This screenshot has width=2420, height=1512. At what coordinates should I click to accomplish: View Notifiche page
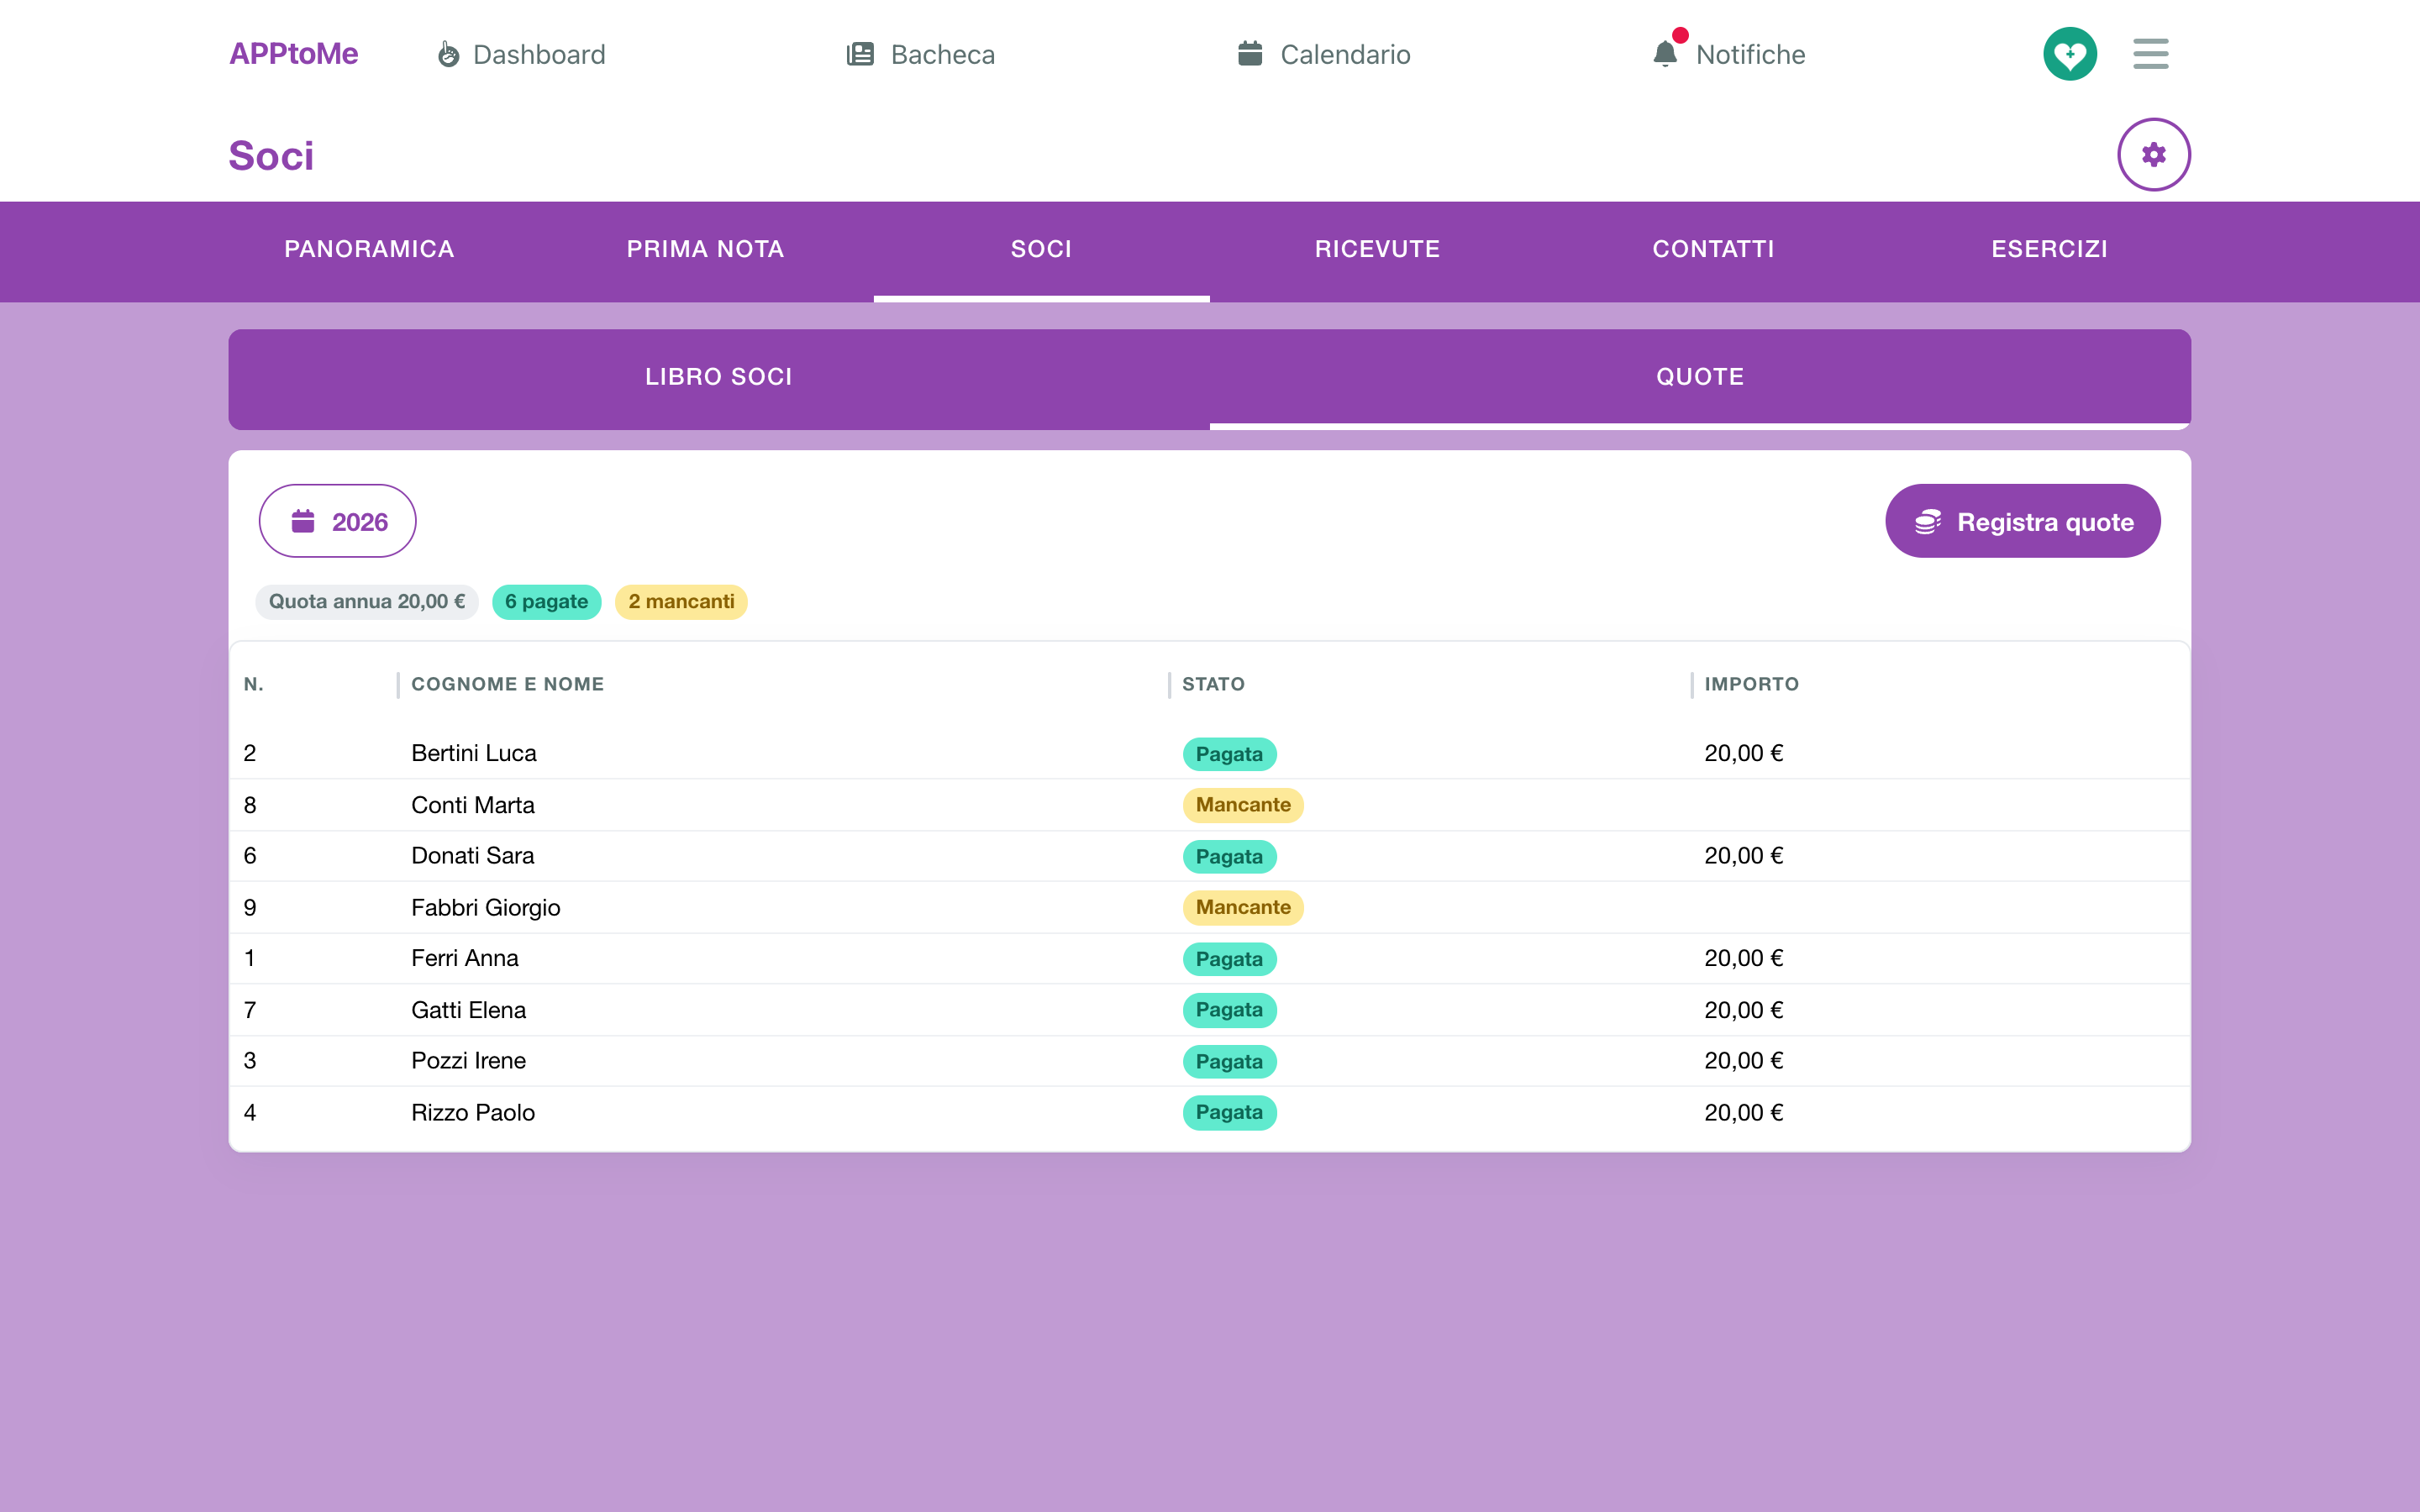click(x=1729, y=54)
